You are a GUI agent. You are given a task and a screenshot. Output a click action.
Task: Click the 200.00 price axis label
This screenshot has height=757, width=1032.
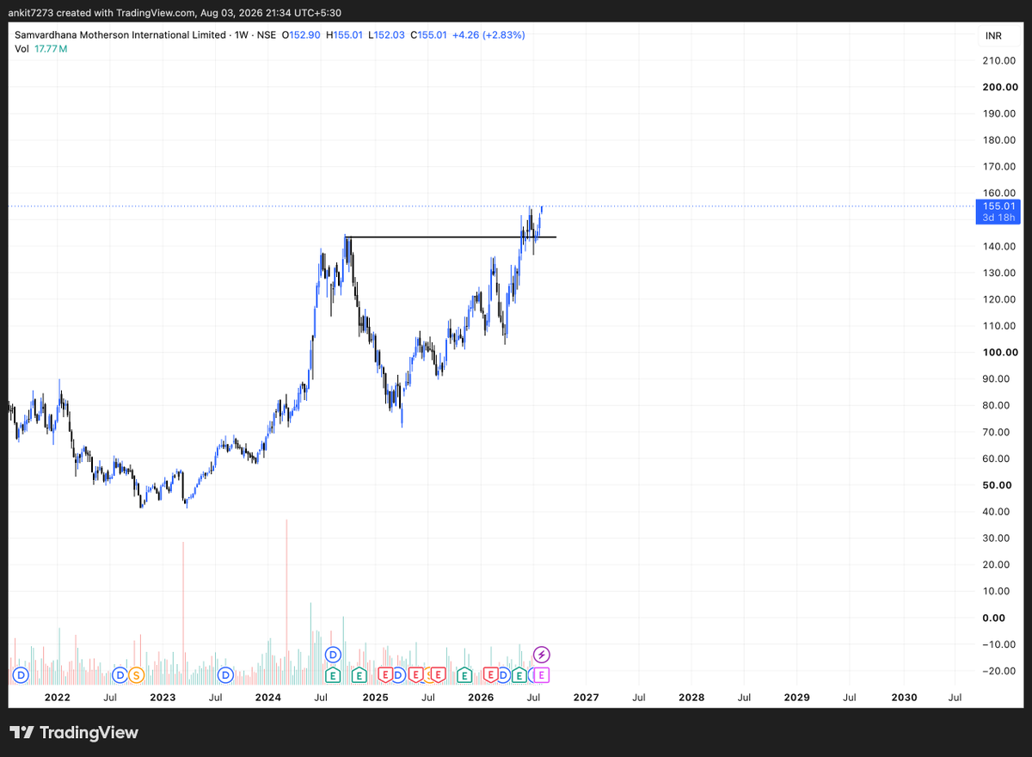(x=998, y=87)
